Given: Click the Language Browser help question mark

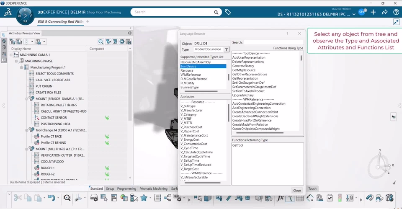Looking at the screenshot, I should coord(287,34).
